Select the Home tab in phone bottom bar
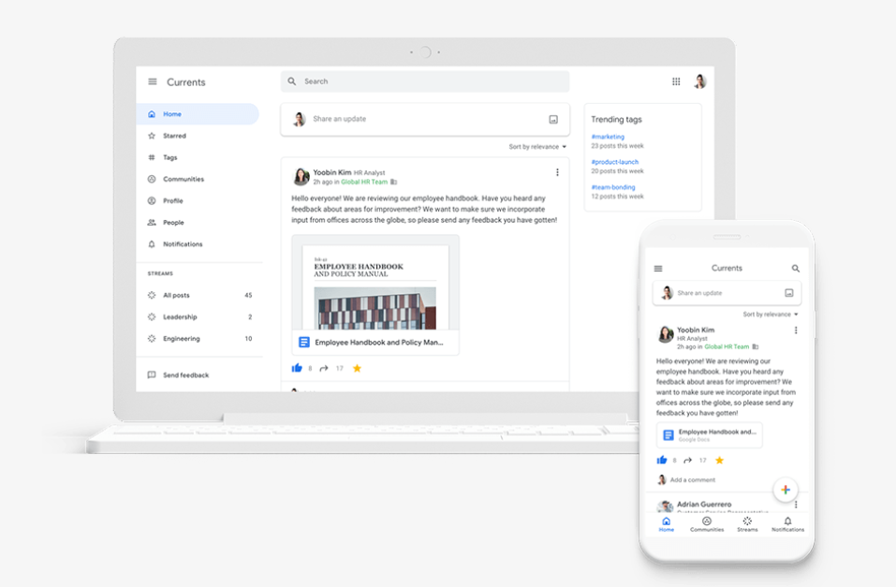Screen dimensions: 896x587 pos(667,524)
